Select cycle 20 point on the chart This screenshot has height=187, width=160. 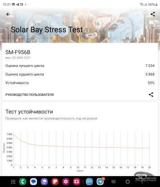tap(149, 148)
